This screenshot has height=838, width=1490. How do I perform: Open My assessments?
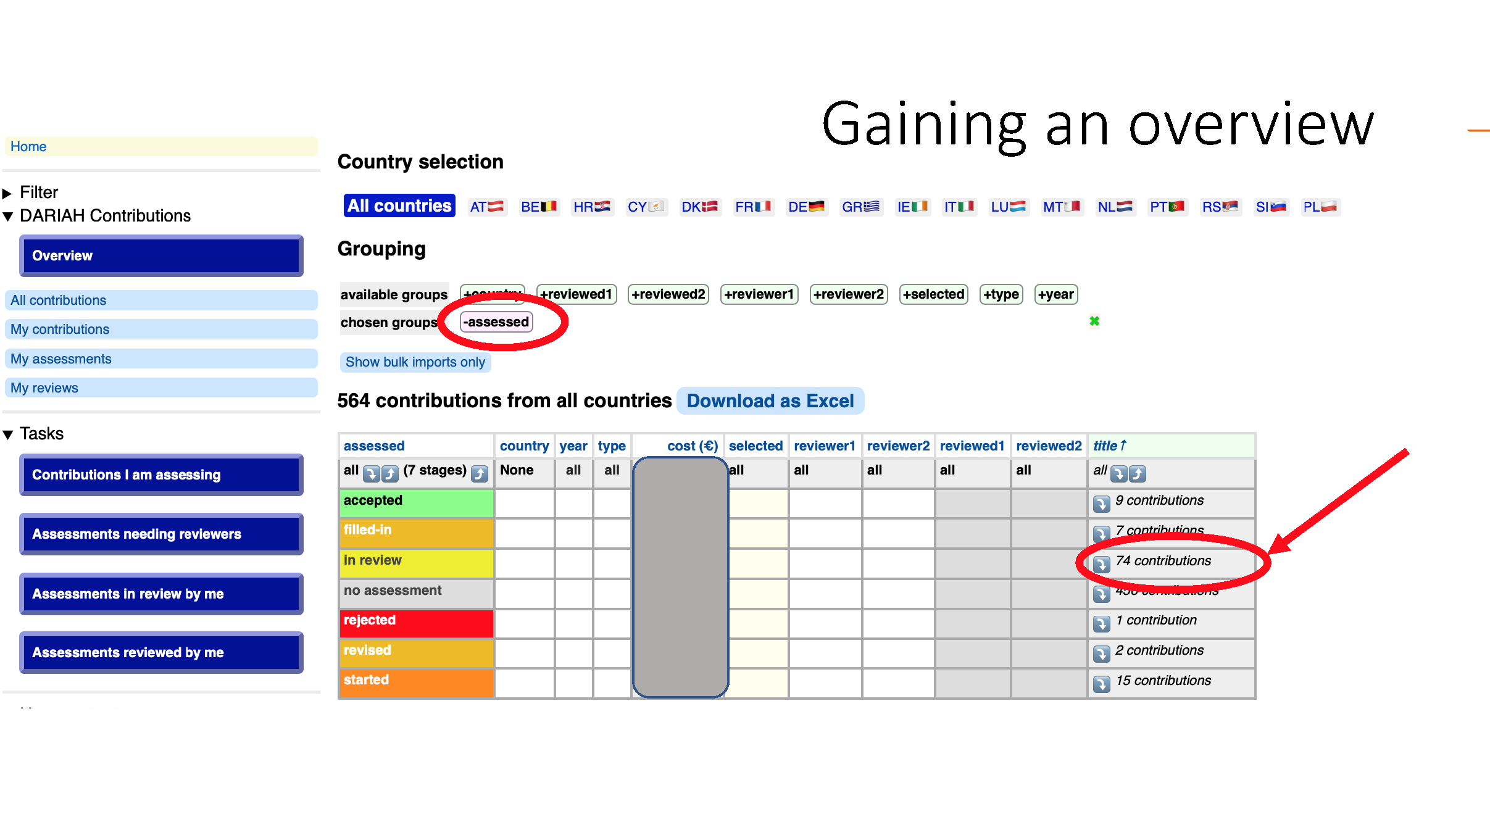[161, 359]
